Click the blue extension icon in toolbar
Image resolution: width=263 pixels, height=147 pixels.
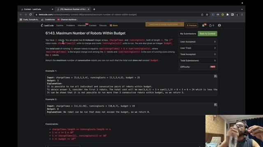(213, 15)
